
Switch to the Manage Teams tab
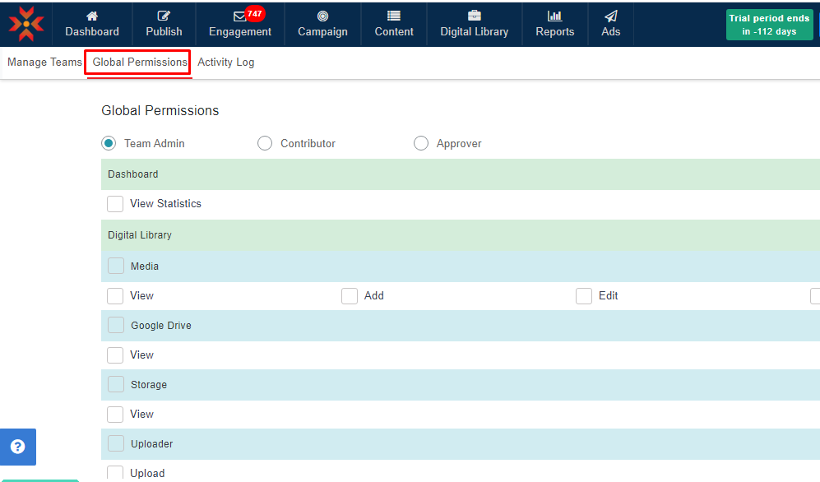(44, 63)
